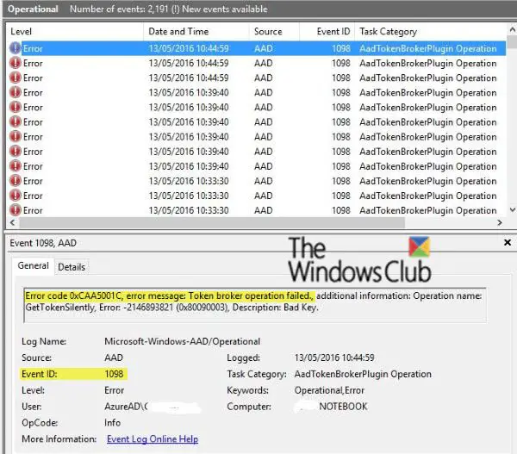The height and width of the screenshot is (454, 517).
Task: Click the 'GetTokenSilently, Error: -2146893821' description line
Action: [x=171, y=308]
